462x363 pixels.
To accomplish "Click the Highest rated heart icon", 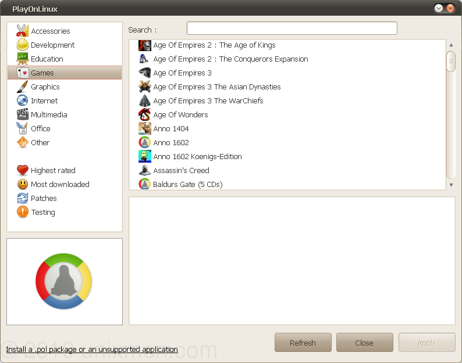I will coord(22,170).
